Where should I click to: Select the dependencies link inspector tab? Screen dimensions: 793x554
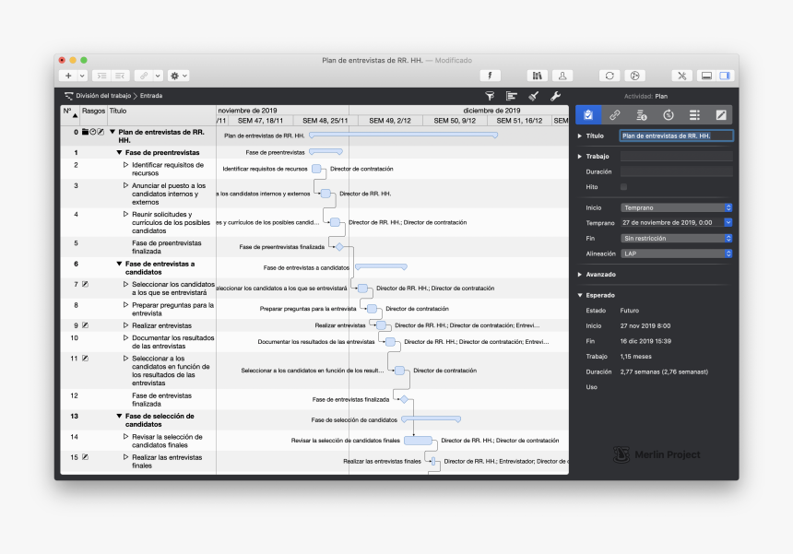tap(615, 115)
